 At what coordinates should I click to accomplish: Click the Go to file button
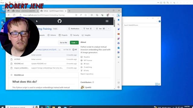[64, 43]
